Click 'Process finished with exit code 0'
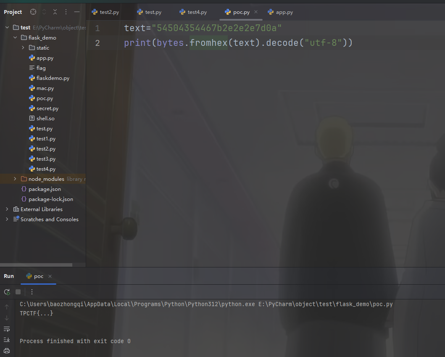 [x=75, y=341]
